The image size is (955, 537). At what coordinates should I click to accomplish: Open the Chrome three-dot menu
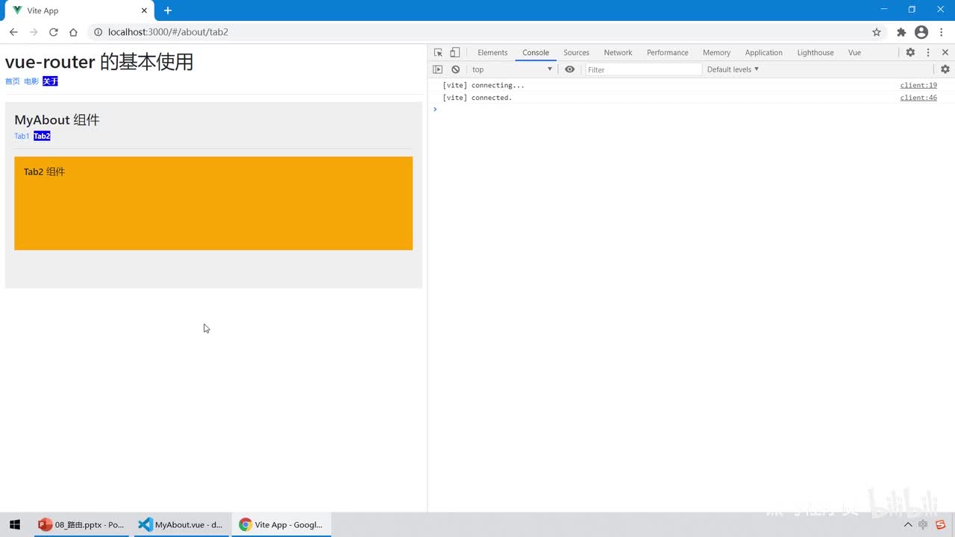(x=942, y=32)
